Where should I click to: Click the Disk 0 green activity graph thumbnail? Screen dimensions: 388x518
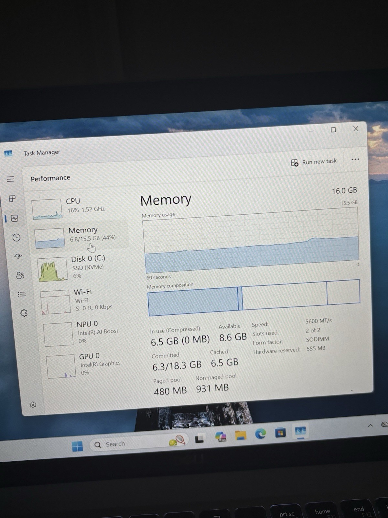click(x=52, y=269)
